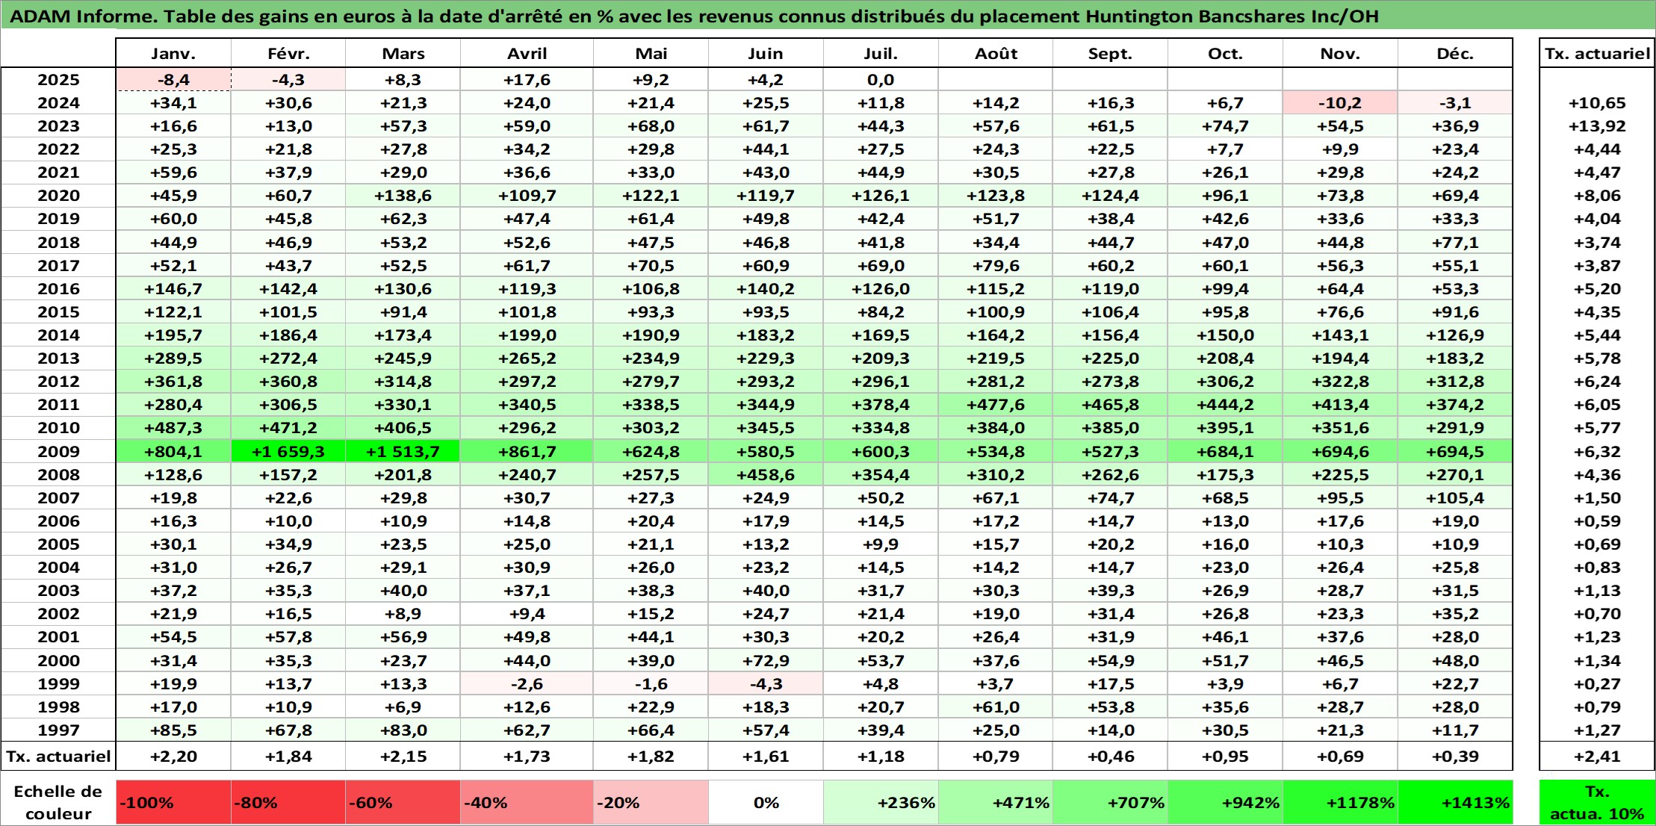Click the 1999 April cell -2,6

point(527,684)
